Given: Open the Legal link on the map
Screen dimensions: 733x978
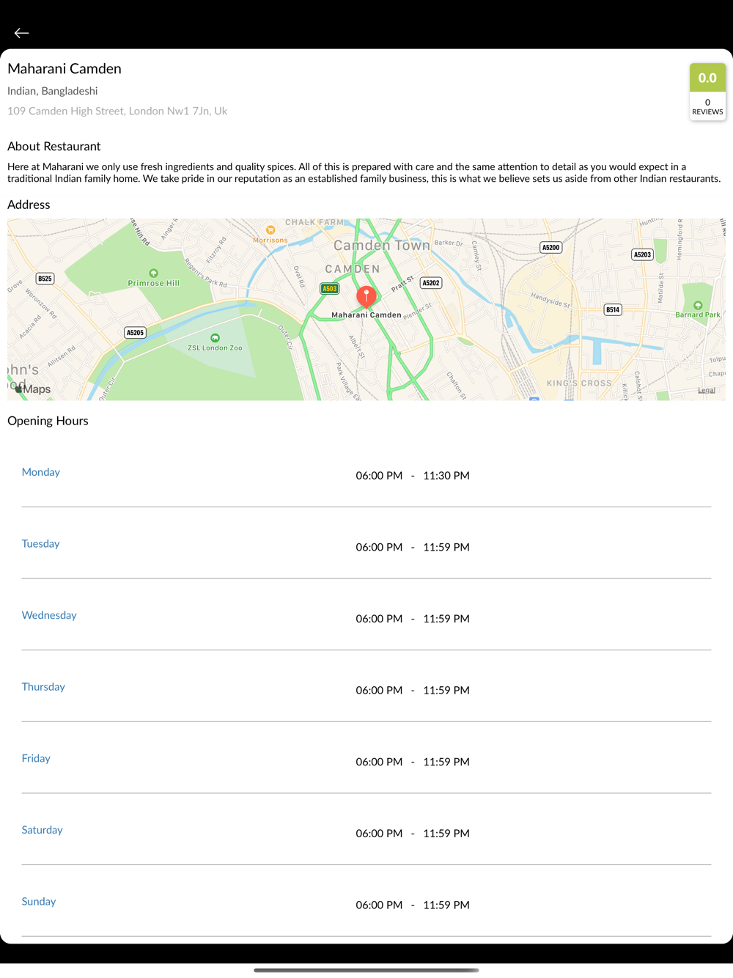Looking at the screenshot, I should (707, 390).
